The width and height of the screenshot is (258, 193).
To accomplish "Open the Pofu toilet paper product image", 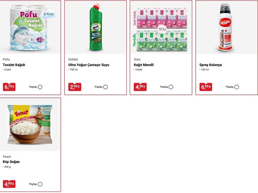I will (x=30, y=27).
